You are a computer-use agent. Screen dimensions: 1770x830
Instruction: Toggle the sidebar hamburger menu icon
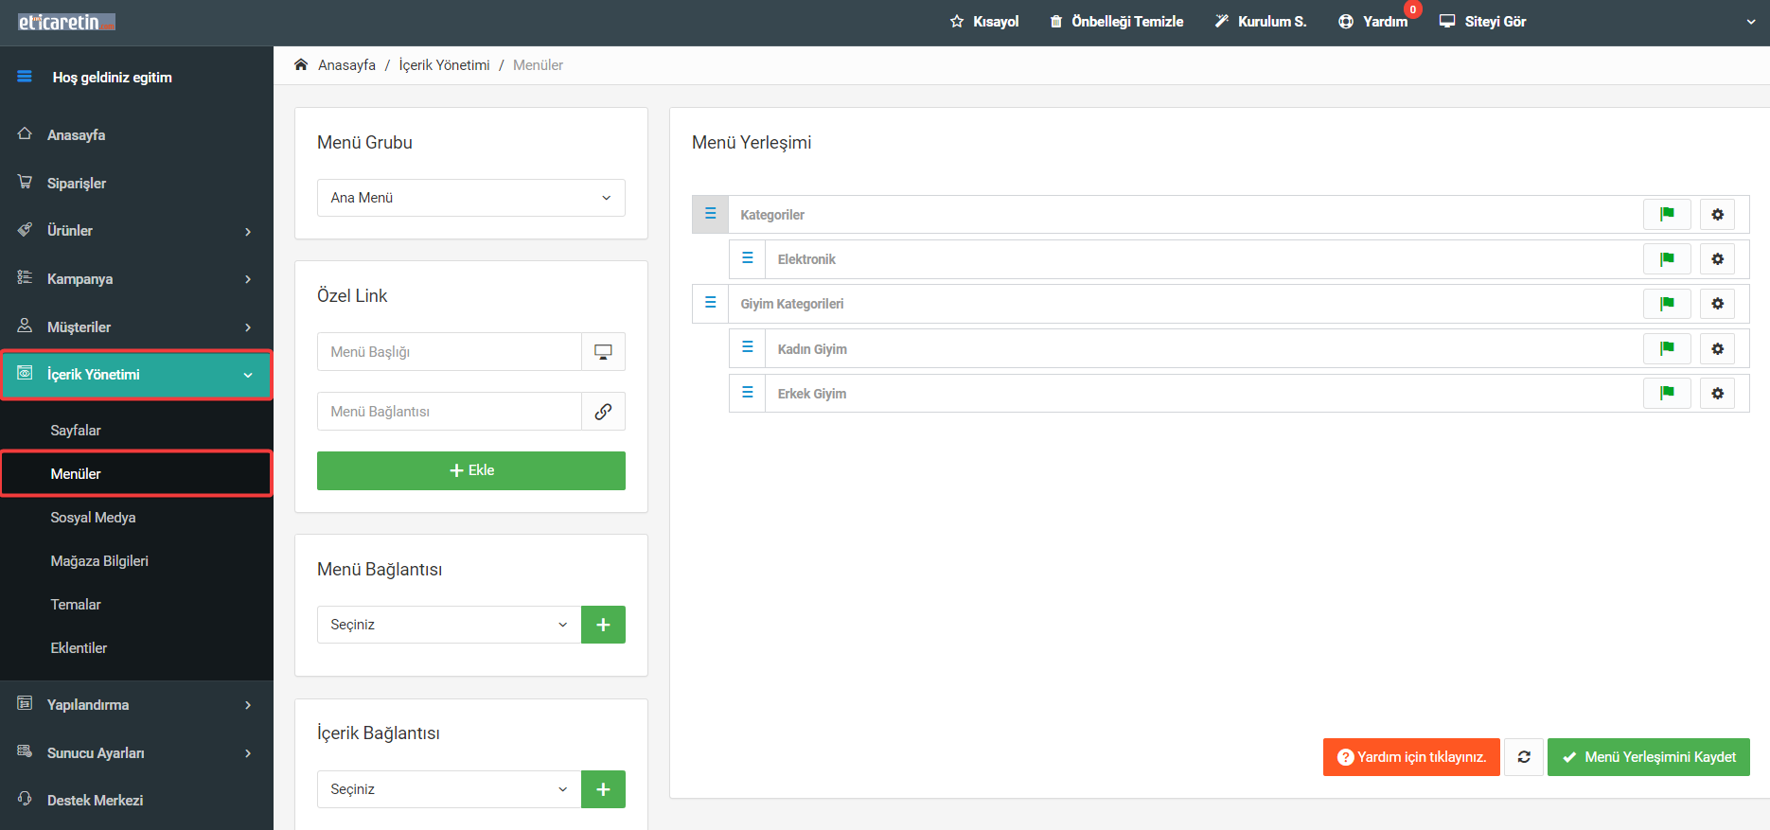pos(25,77)
